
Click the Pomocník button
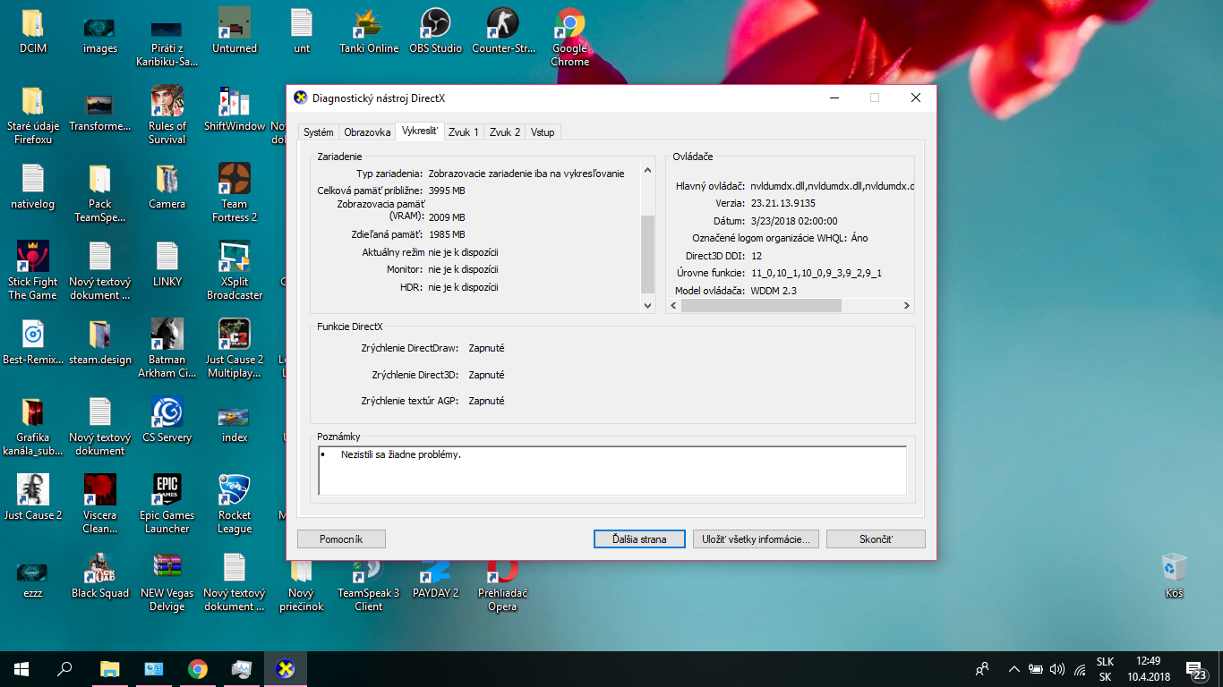341,539
